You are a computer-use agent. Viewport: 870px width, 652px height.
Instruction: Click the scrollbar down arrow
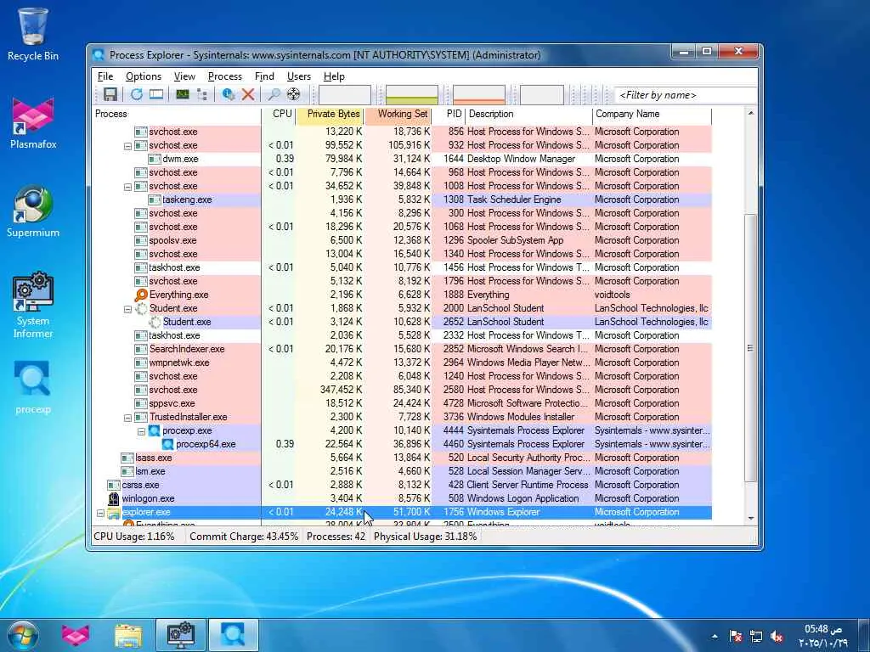tap(751, 518)
